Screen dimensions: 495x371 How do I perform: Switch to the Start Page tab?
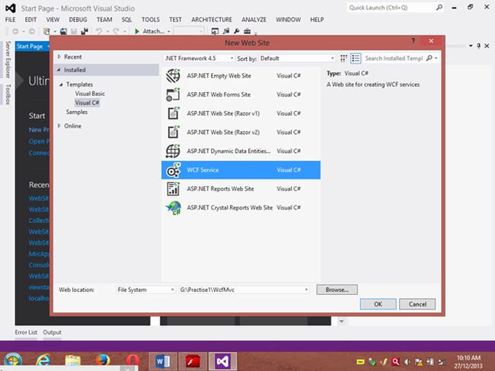30,46
